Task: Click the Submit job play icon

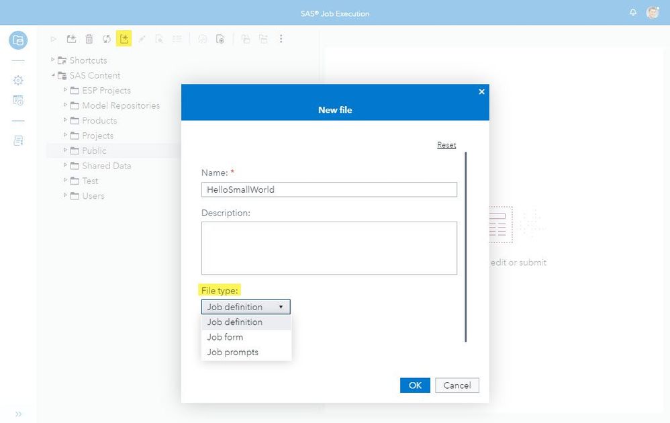Action: (x=54, y=39)
